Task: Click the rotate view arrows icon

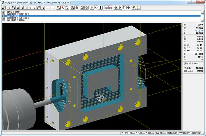Action: point(96,7)
